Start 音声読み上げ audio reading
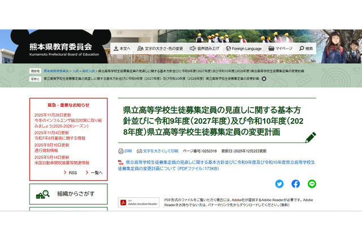 coord(204,49)
